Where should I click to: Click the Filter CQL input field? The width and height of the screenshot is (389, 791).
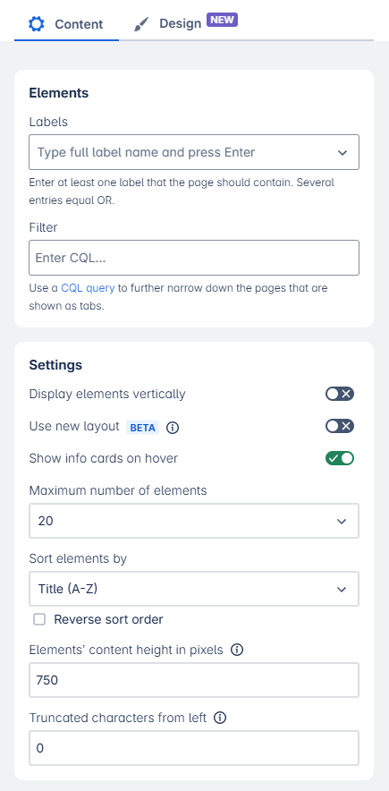[x=194, y=258]
